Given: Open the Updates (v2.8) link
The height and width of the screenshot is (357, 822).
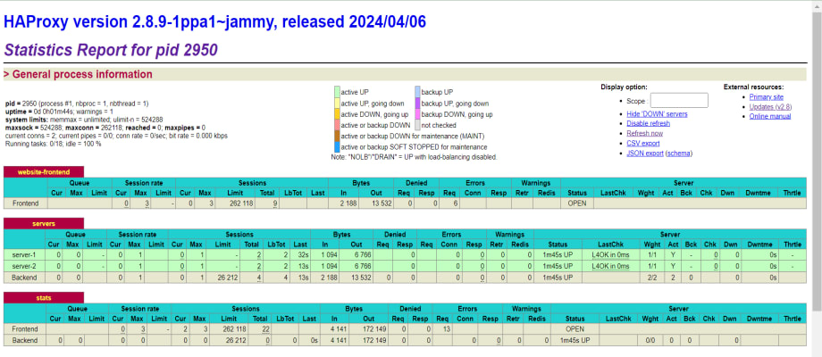Looking at the screenshot, I should [x=769, y=106].
